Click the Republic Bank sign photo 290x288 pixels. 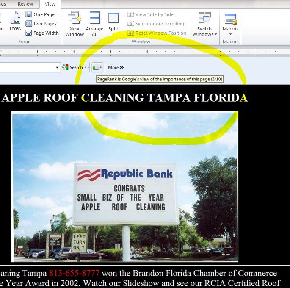[125, 186]
